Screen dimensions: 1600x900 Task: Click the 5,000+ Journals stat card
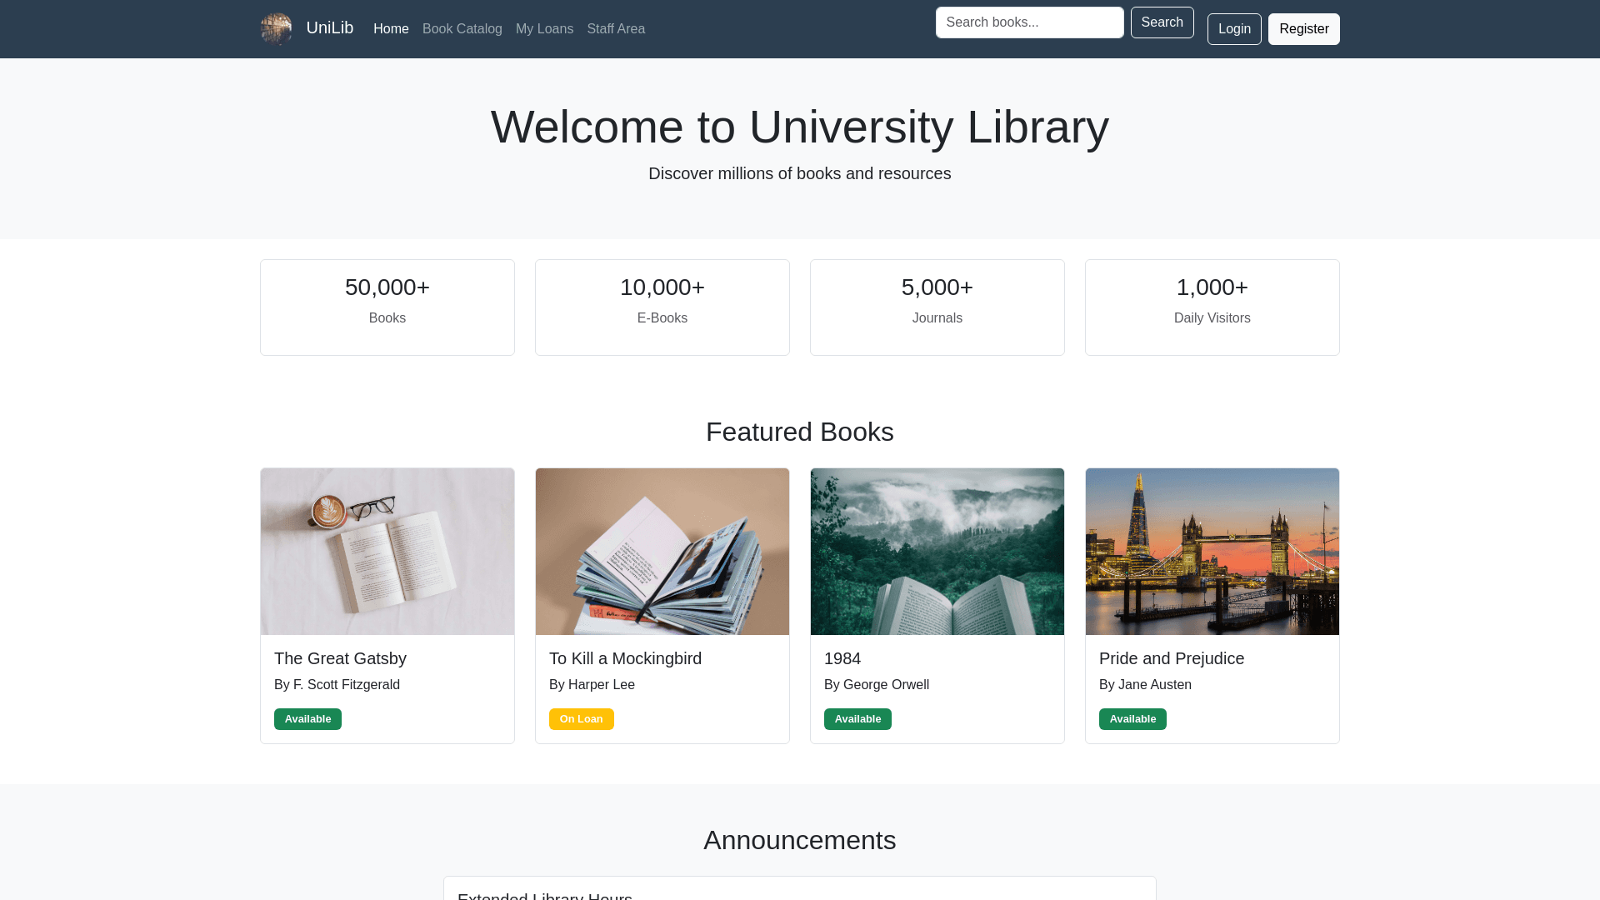[x=937, y=307]
